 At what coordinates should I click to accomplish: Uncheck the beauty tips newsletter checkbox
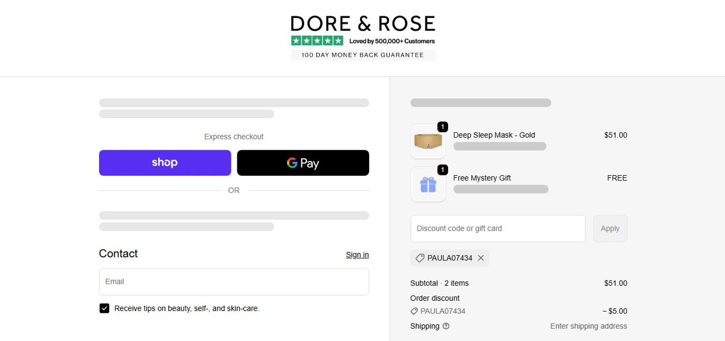[x=104, y=308]
